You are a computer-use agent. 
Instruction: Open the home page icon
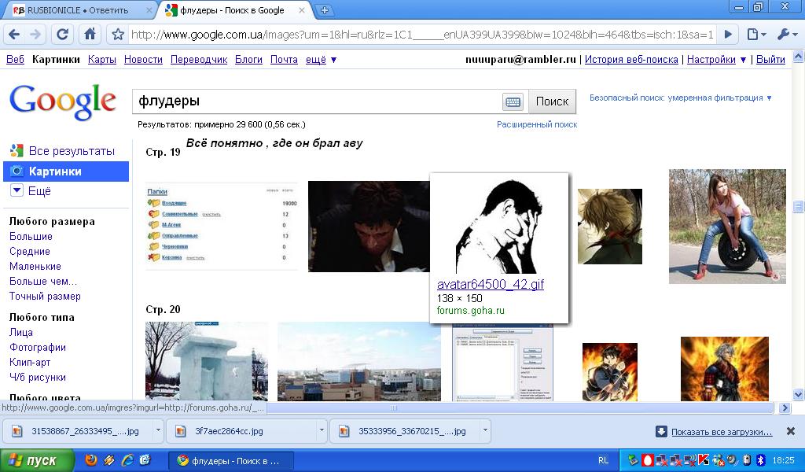point(90,35)
